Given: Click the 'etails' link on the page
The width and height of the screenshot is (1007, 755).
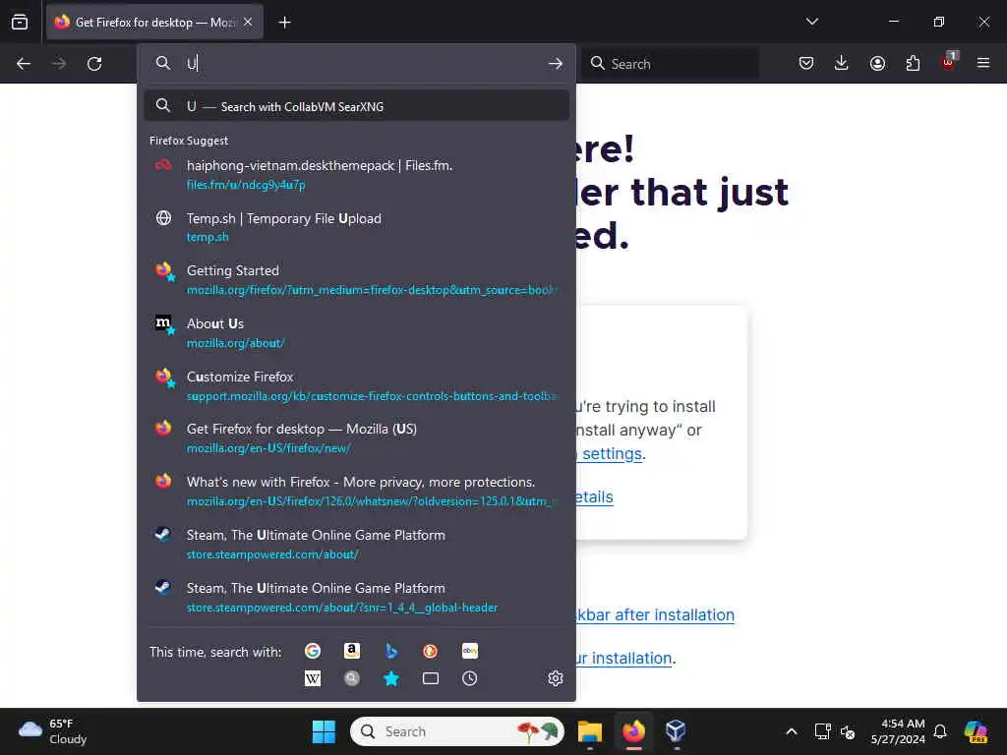Looking at the screenshot, I should [595, 496].
